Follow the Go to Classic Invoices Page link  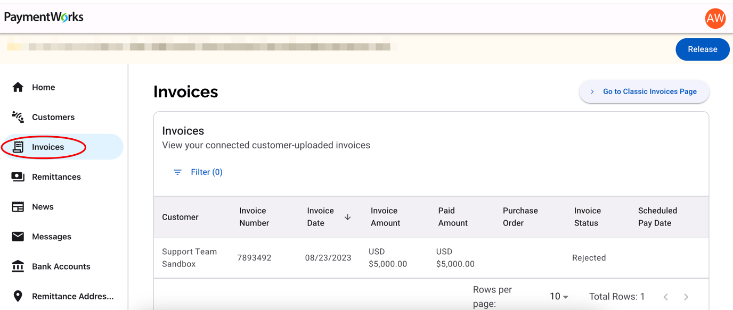(649, 91)
